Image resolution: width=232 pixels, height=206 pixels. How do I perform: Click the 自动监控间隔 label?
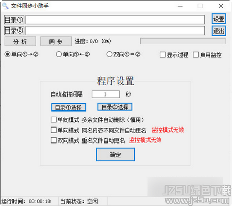click(67, 94)
